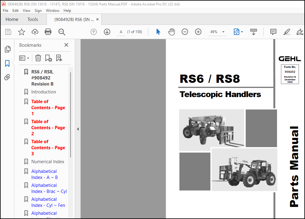Open the Introduction bookmark

[x=43, y=92]
